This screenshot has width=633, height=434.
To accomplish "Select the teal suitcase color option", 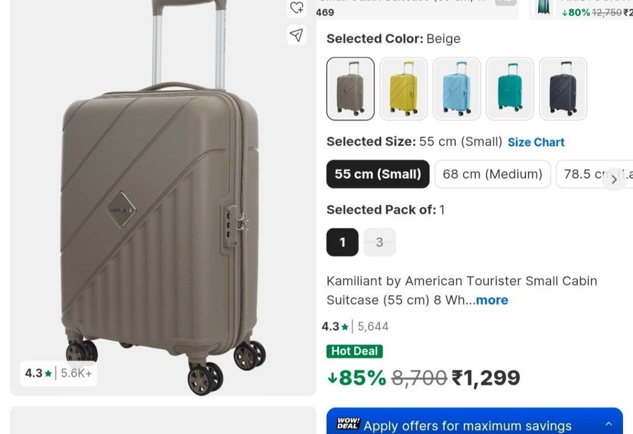I will (x=510, y=89).
